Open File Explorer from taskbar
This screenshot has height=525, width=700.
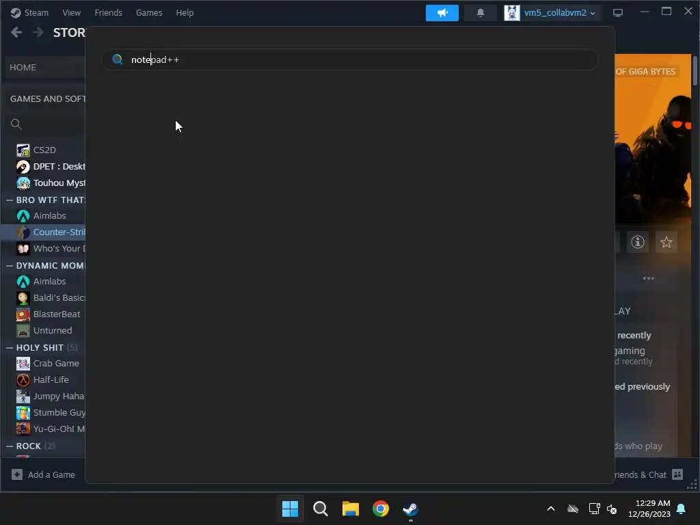click(351, 509)
